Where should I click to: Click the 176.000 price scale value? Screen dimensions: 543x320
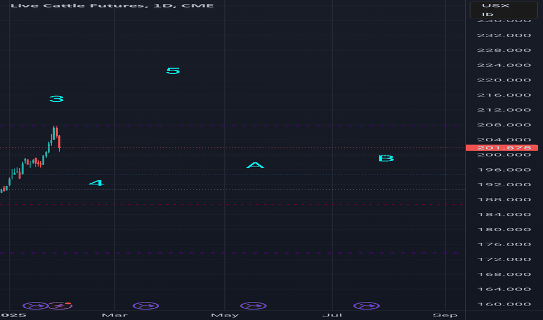click(x=504, y=244)
